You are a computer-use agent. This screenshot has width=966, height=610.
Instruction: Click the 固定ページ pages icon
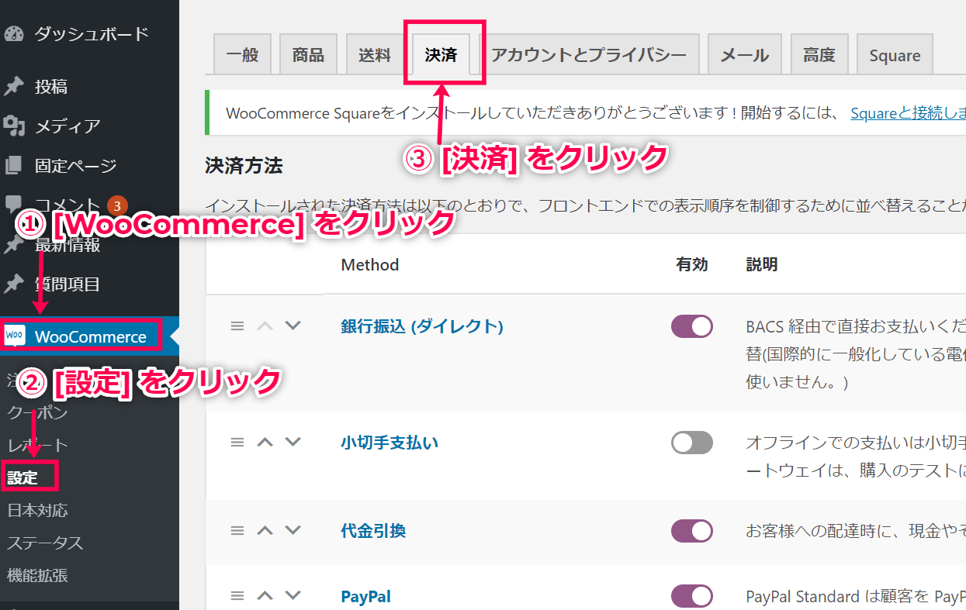14,165
